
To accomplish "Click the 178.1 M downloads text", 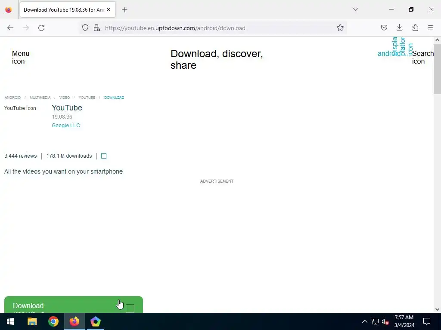I will click(69, 156).
